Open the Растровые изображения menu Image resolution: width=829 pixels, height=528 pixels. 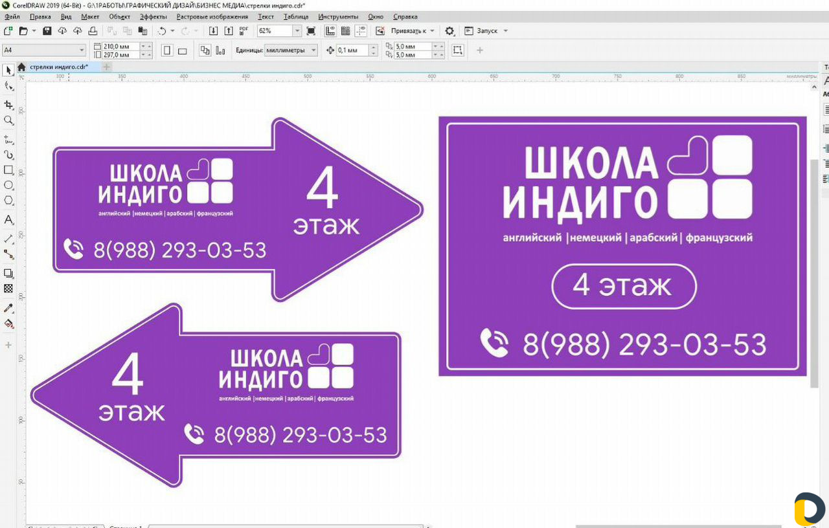coord(212,16)
